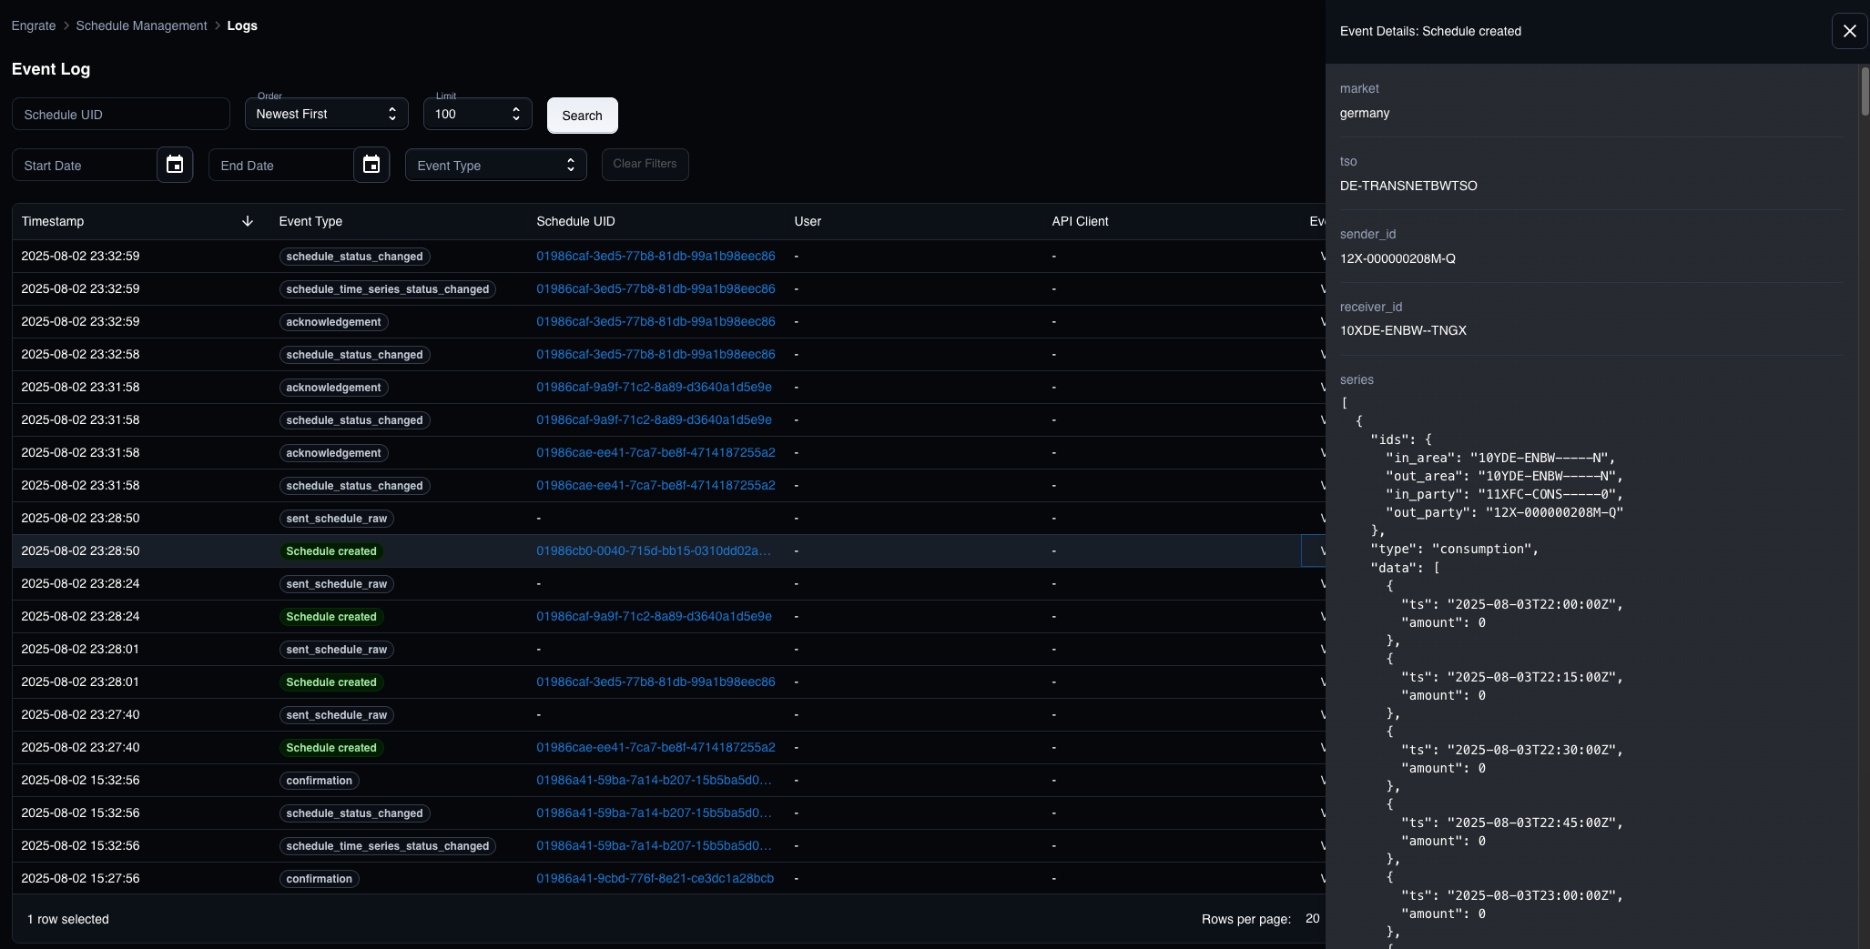Image resolution: width=1870 pixels, height=949 pixels.
Task: Toggle the Timestamp column sort arrow
Action: 247,221
